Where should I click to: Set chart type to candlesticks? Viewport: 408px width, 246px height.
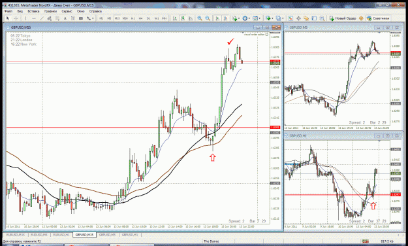pyautogui.click(x=183, y=18)
